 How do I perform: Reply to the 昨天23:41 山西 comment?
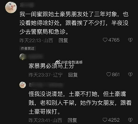coord(72,120)
